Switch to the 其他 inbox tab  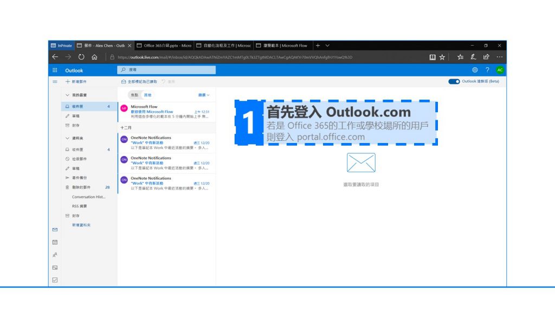pyautogui.click(x=147, y=95)
